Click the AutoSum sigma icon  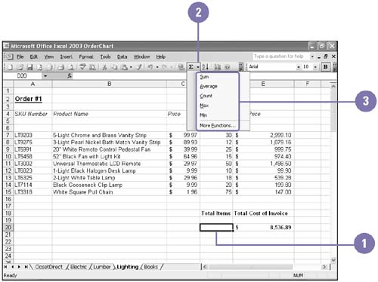pos(191,67)
